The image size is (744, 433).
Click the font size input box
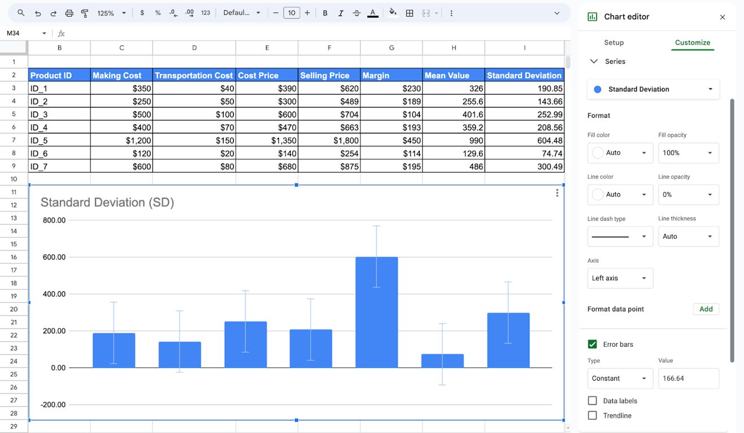click(x=291, y=13)
